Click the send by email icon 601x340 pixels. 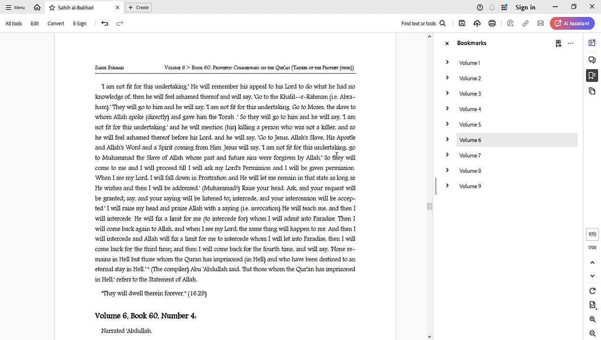click(x=540, y=24)
